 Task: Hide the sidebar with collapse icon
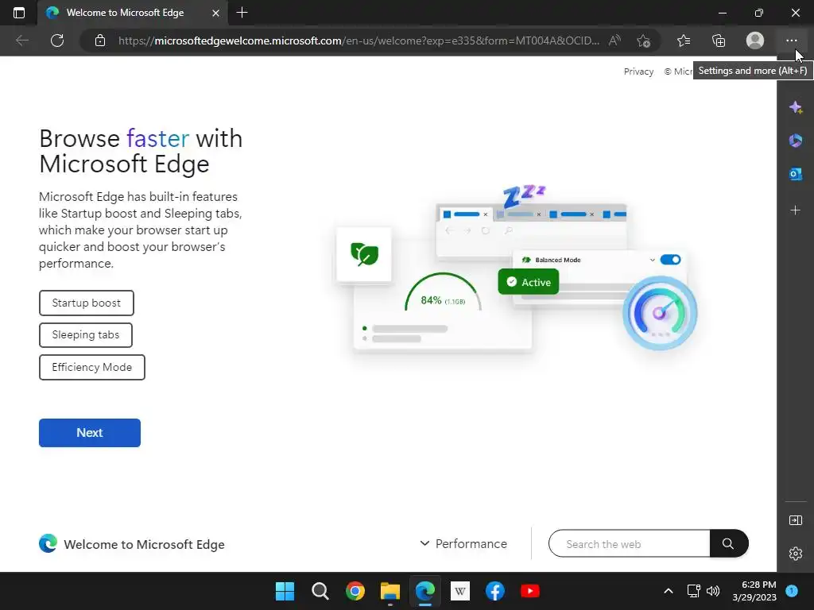(795, 520)
